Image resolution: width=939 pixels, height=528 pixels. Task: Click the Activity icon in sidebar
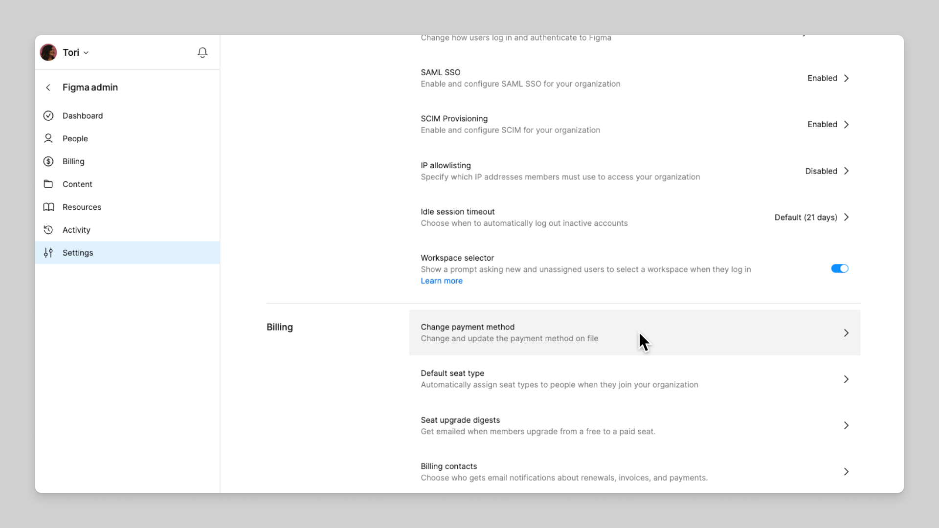click(x=48, y=229)
